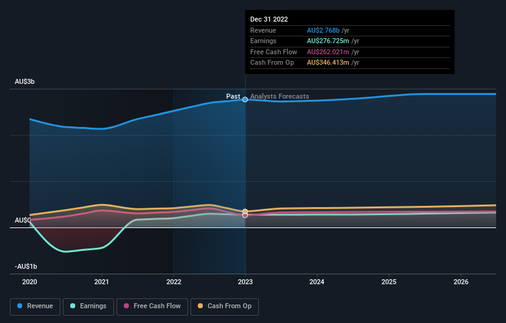
Task: Select the 2024 x-axis label
Action: click(x=317, y=282)
